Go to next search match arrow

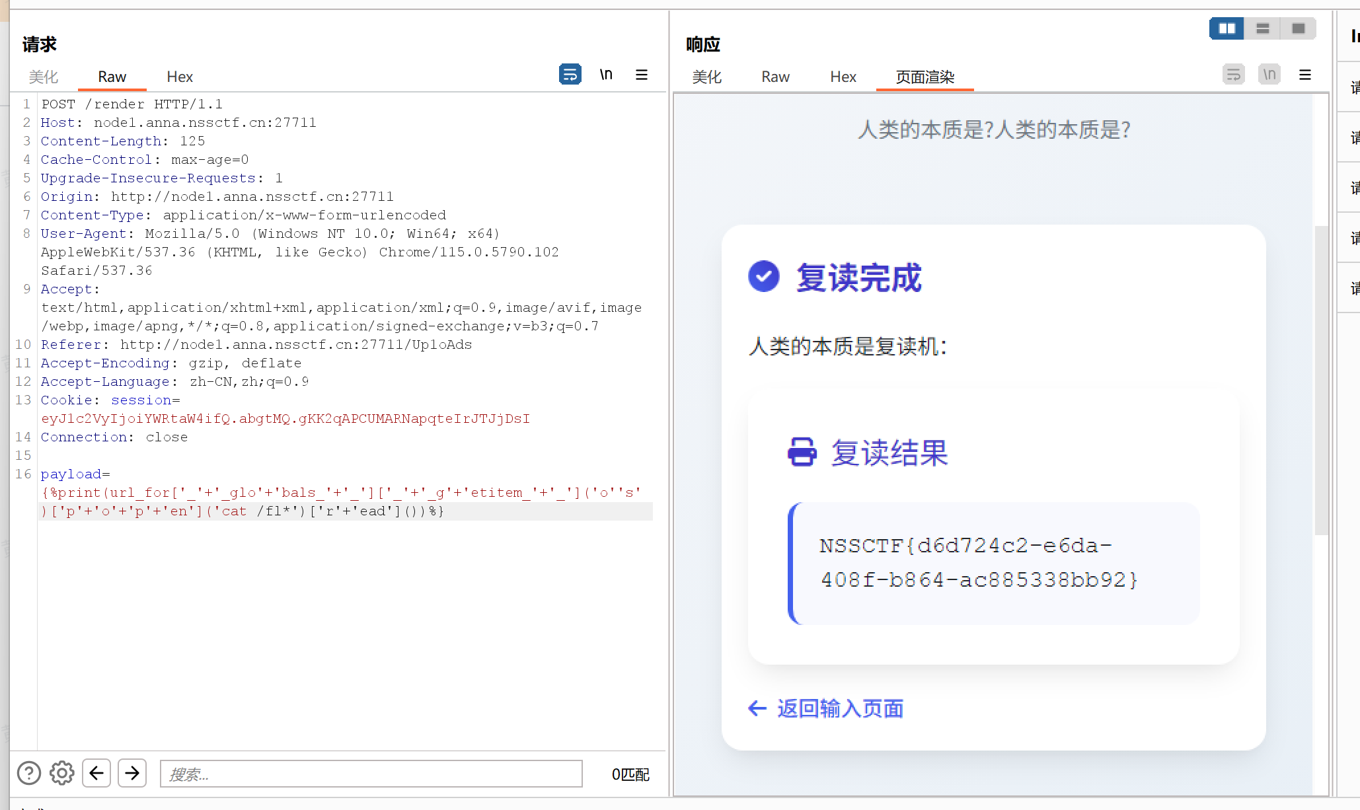(132, 773)
